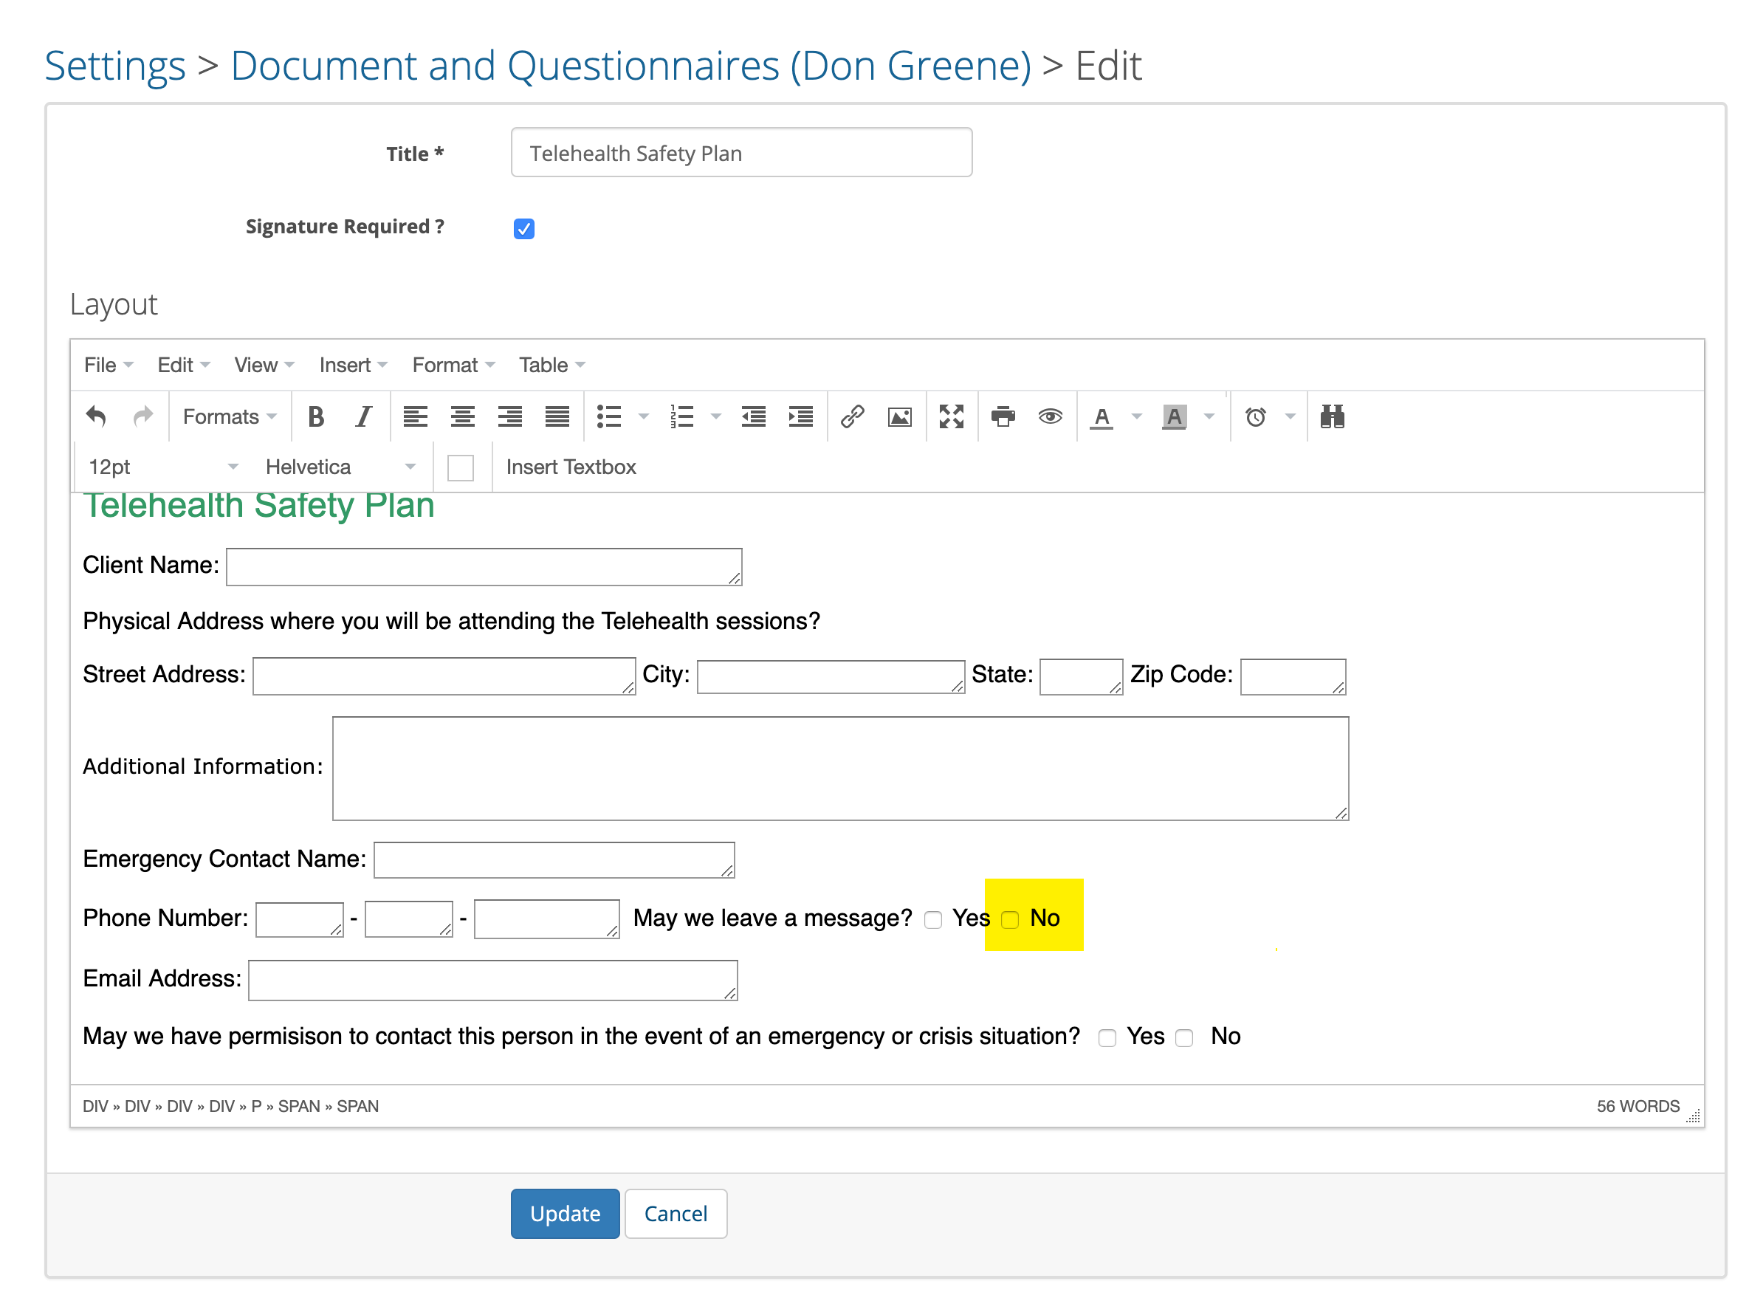
Task: Print the document layout
Action: (1003, 416)
